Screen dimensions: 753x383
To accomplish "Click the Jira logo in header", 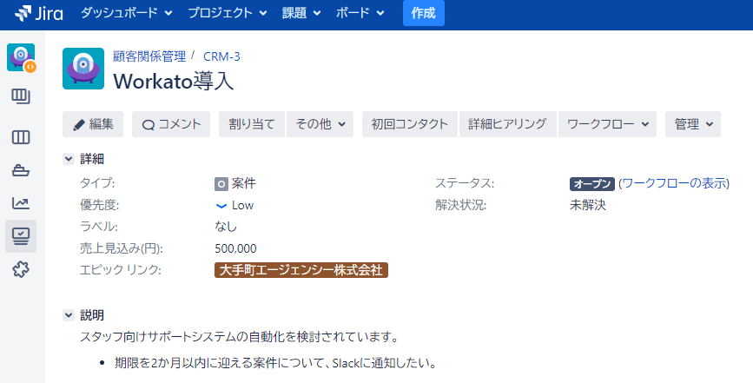I will 39,13.
